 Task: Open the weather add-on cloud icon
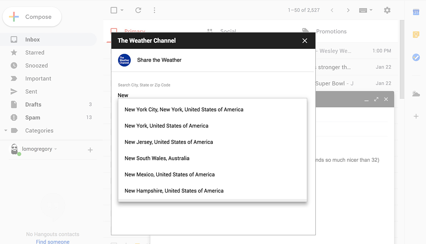click(416, 94)
